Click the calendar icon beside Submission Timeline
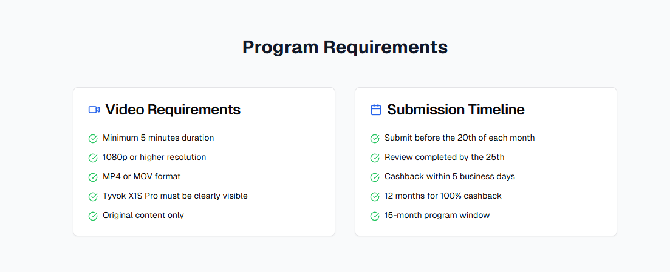The width and height of the screenshot is (670, 272). pyautogui.click(x=375, y=110)
